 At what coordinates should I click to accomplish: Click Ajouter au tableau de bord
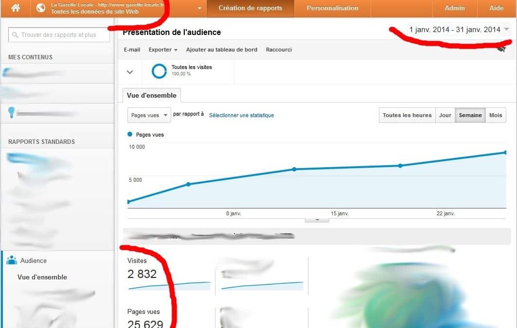(222, 50)
